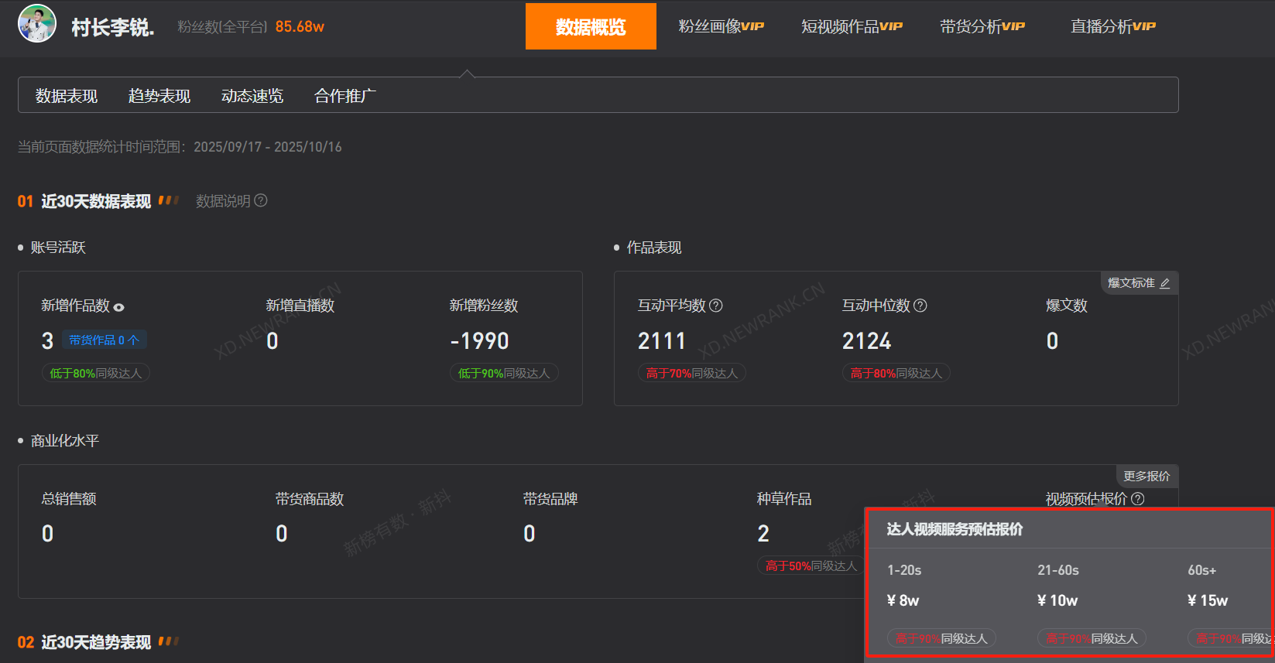Screen dimensions: 1275x663
Task: Click help icon next to 互动中位数
Action: (920, 306)
